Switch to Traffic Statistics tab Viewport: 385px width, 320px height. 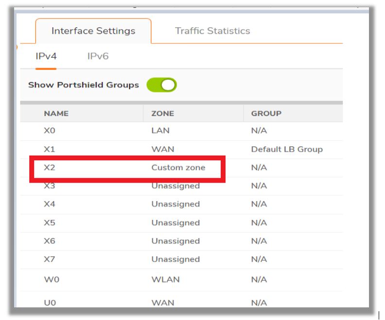coord(212,31)
